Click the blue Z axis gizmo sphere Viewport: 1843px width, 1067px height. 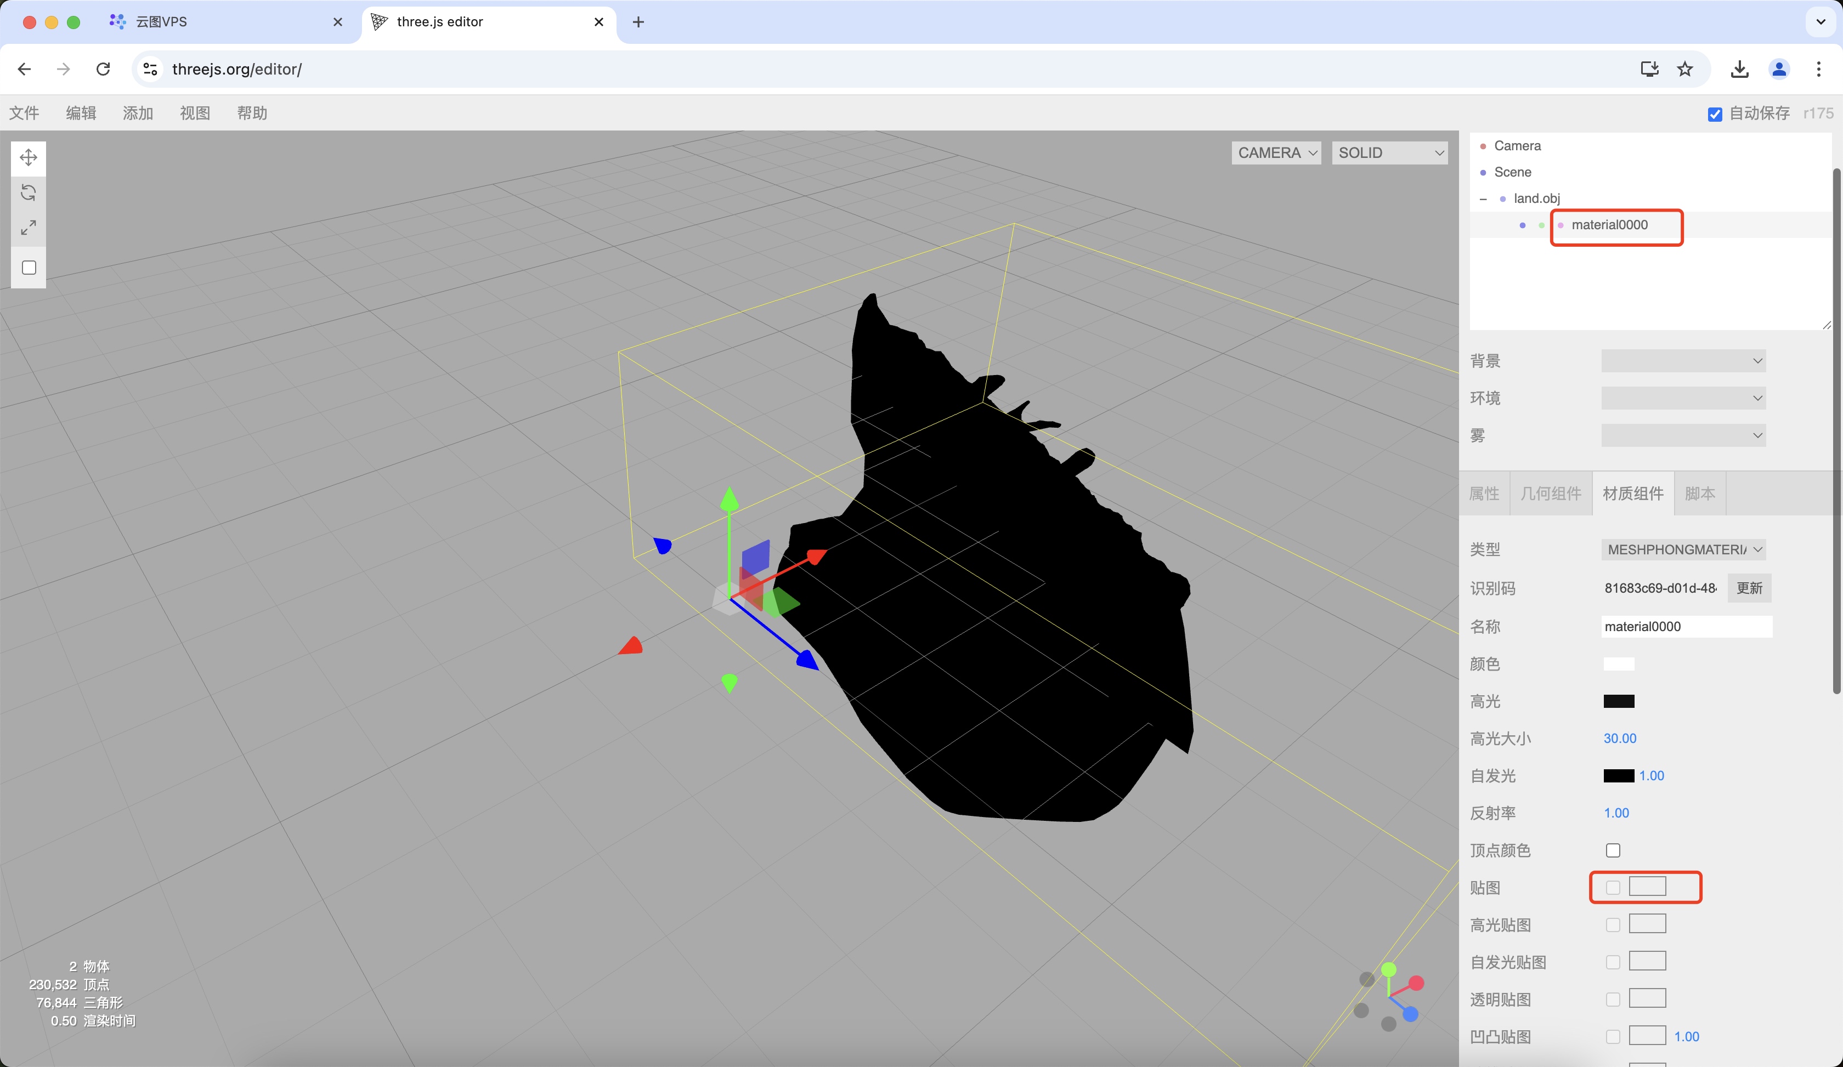(x=1411, y=1014)
